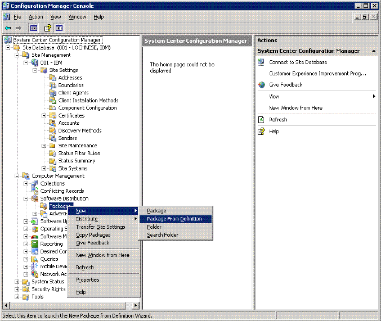
Task: Click the Component Configuration icon
Action: [x=52, y=108]
